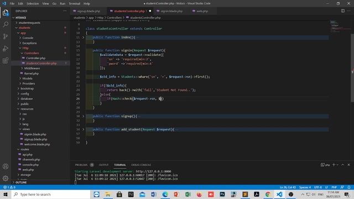Click the Ln 26, Col 43 status item
Screen dimensions: 354x199
coord(288,187)
